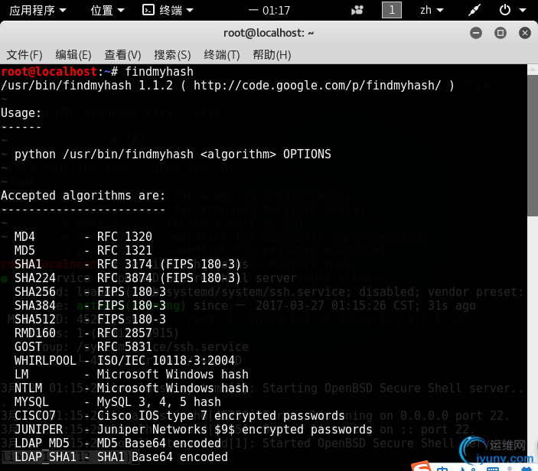The image size is (538, 471).
Task: Click the SHA384 algorithm row
Action: pyautogui.click(x=90, y=305)
